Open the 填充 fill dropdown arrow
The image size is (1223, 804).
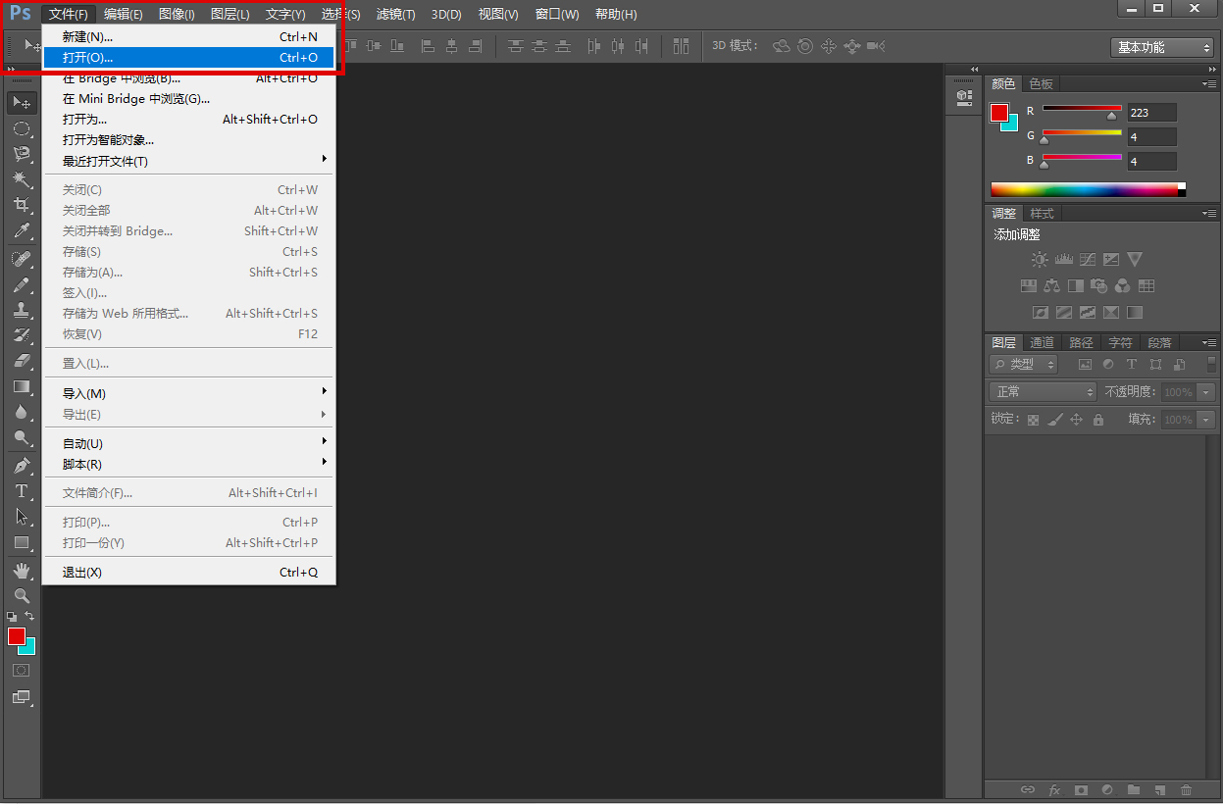point(1206,420)
